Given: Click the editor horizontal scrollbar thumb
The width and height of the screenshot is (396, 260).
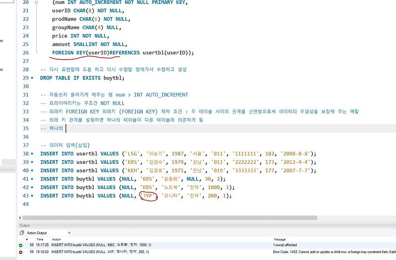Looking at the screenshot, I should pos(170,218).
